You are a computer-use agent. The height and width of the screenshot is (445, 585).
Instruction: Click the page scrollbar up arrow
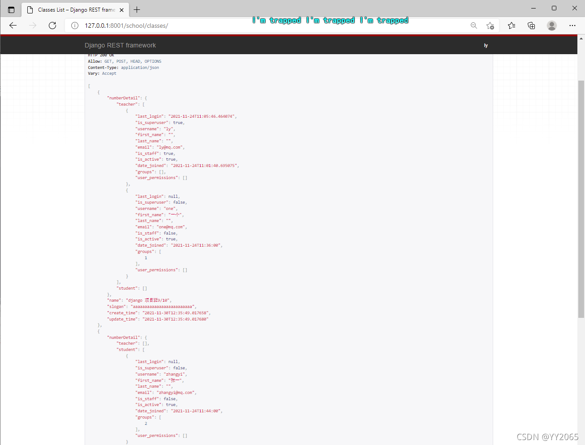581,39
